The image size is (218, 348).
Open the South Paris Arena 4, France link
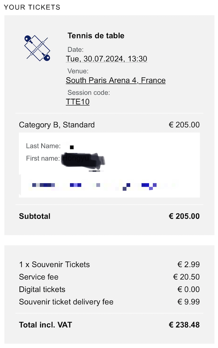116,80
